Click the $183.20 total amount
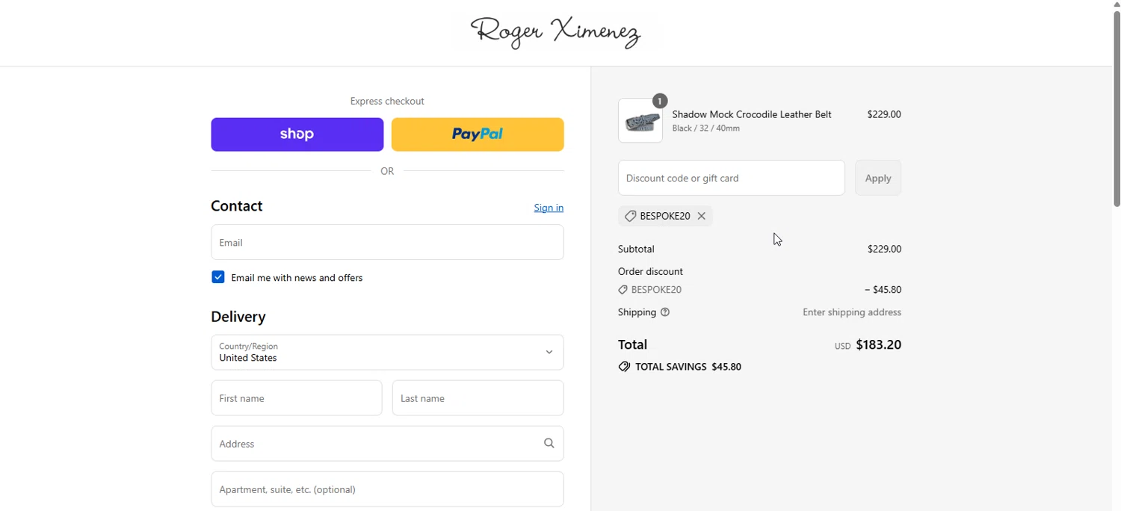This screenshot has width=1121, height=511. 879,344
